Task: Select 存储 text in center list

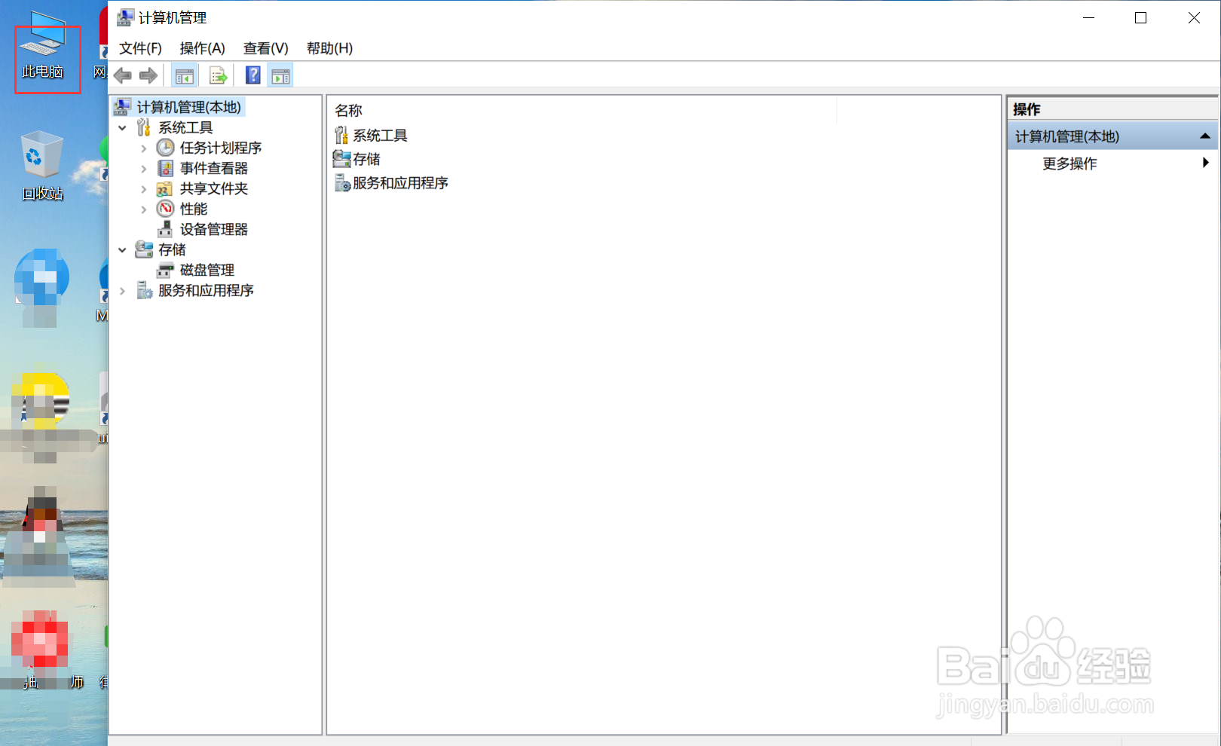Action: pos(366,159)
